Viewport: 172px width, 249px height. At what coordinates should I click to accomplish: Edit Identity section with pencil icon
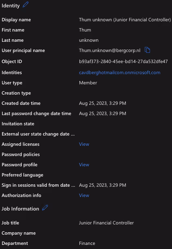tap(25, 5)
